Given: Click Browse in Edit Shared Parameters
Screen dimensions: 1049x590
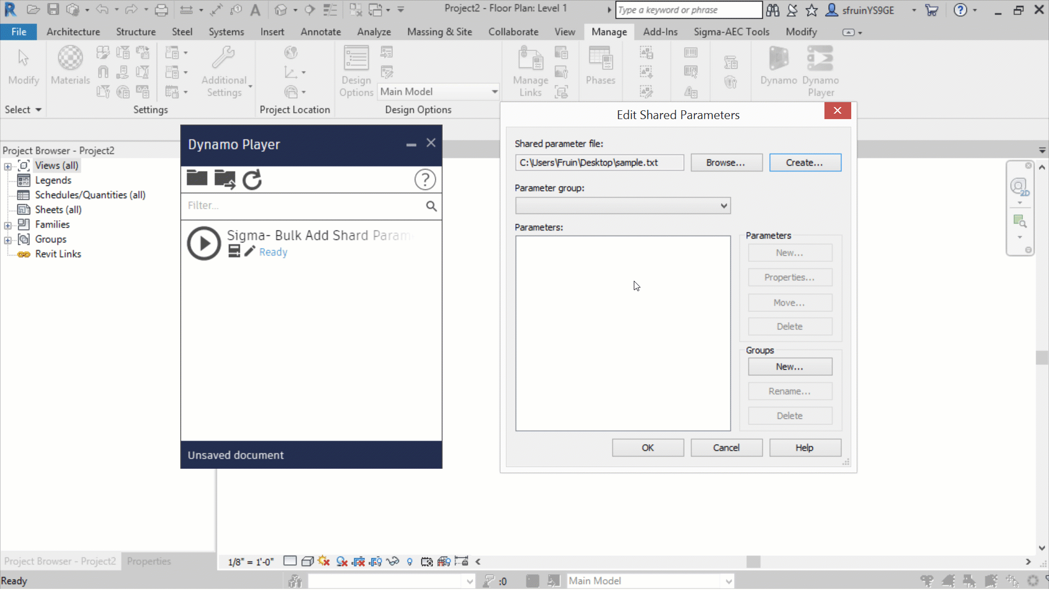Looking at the screenshot, I should coord(726,163).
